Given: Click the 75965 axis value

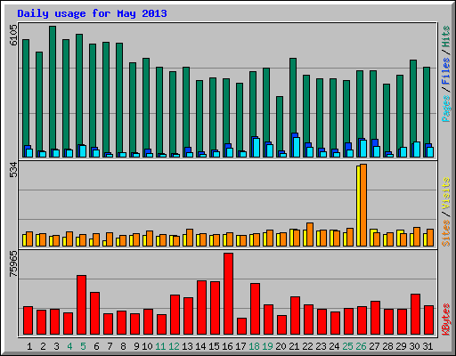Looking at the screenshot, I should (x=13, y=263).
